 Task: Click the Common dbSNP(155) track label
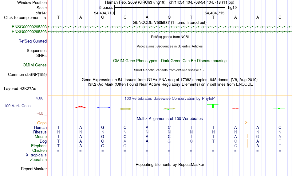click(27, 75)
